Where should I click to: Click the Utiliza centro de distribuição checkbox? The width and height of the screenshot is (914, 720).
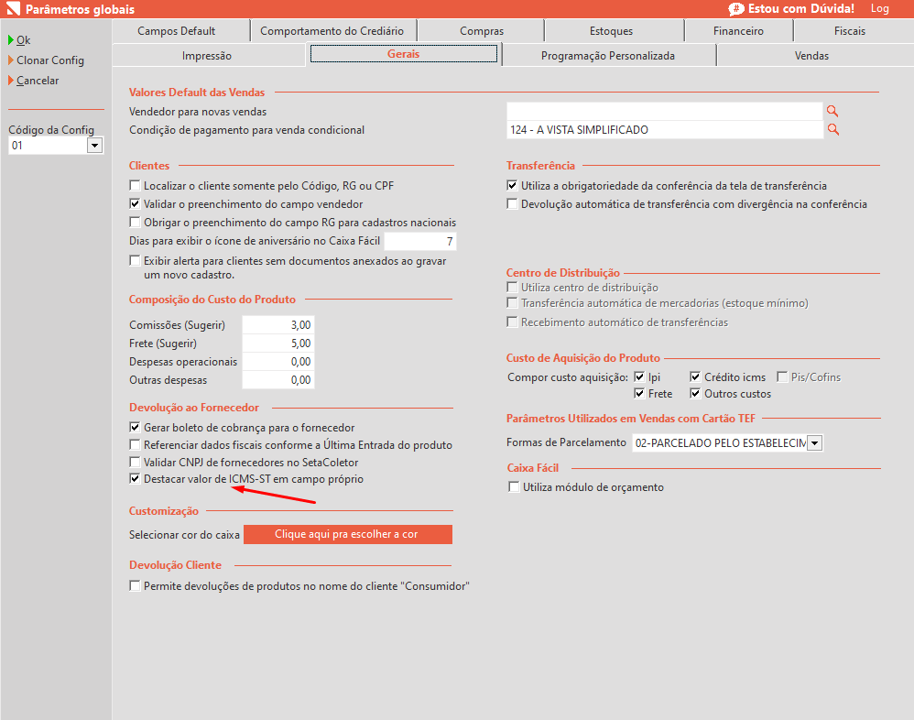pos(512,287)
